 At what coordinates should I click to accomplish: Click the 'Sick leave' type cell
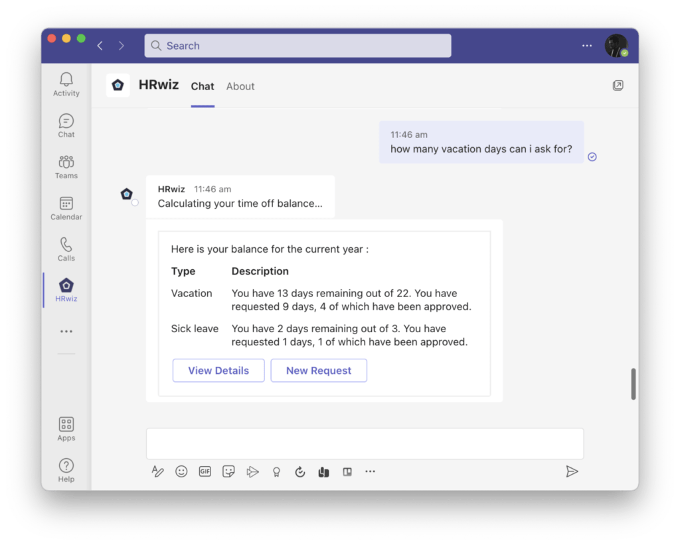tap(195, 329)
